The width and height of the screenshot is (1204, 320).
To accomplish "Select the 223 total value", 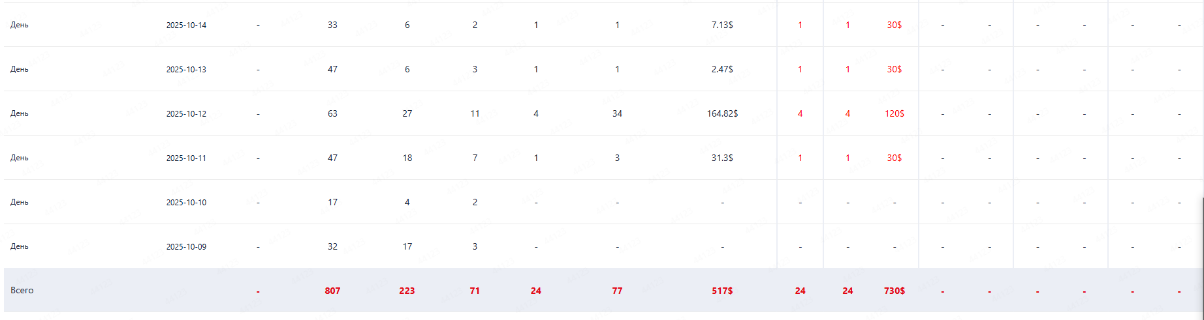I will point(407,291).
